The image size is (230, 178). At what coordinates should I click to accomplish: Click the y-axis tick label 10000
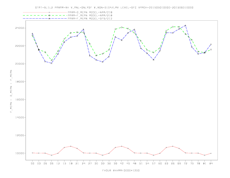coord(20,153)
